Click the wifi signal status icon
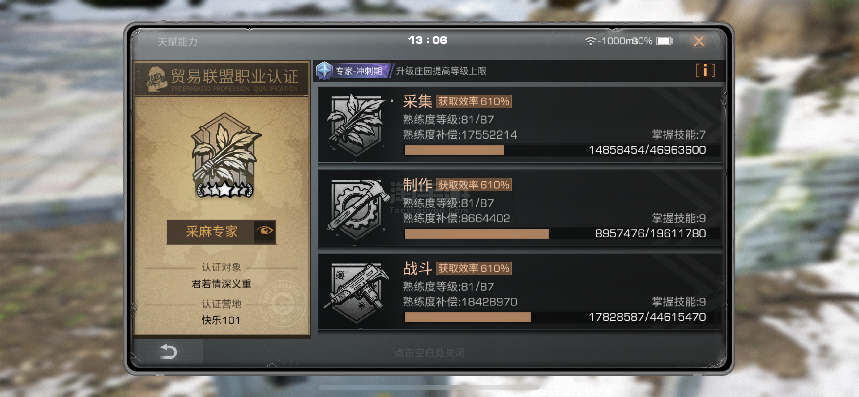The image size is (859, 397). [x=590, y=41]
